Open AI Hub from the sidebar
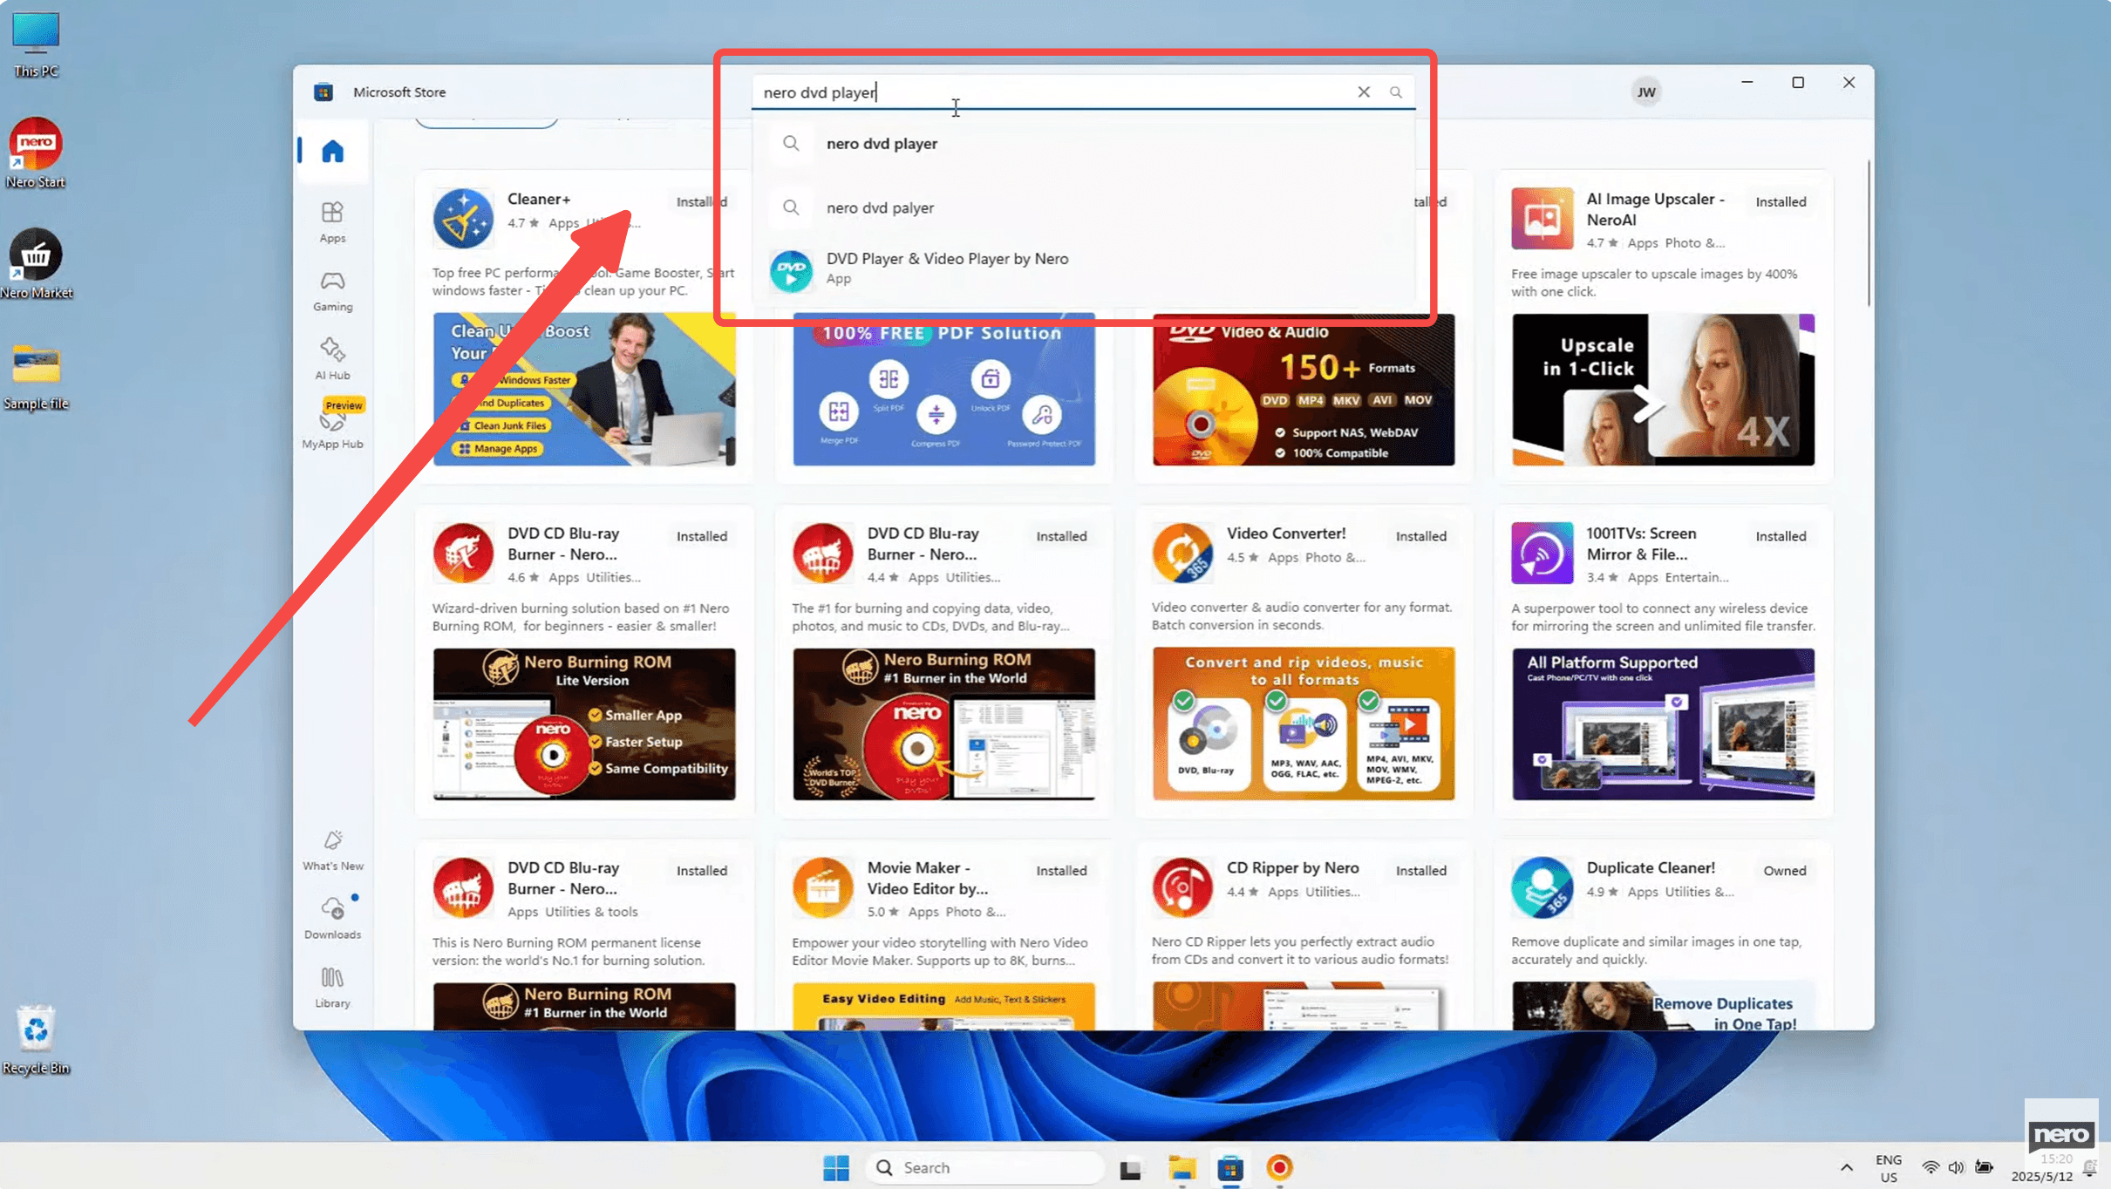 [x=332, y=359]
